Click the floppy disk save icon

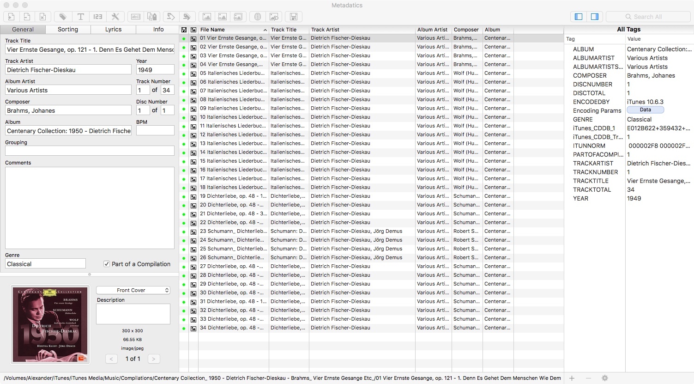pyautogui.click(x=293, y=17)
